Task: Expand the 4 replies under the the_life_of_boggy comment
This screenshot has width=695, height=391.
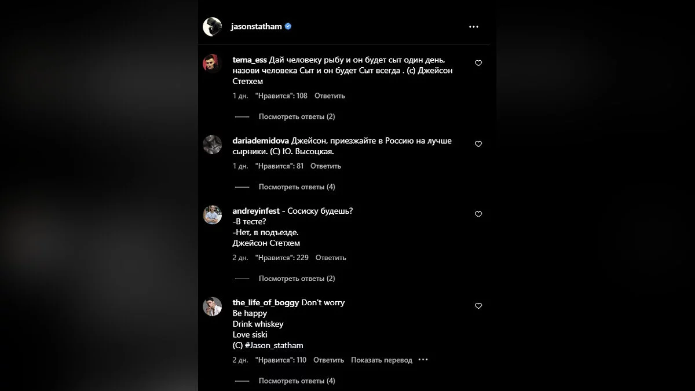Action: (x=297, y=381)
